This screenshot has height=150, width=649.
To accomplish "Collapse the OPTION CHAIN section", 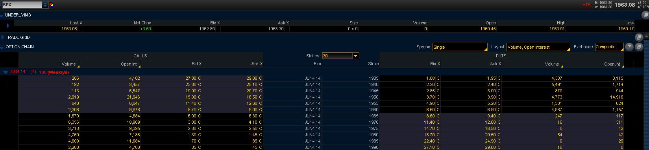I will pos(2,47).
